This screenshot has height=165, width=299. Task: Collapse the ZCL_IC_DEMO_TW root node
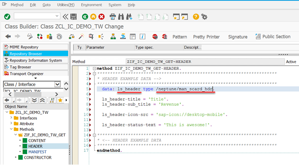[x=7, y=112]
